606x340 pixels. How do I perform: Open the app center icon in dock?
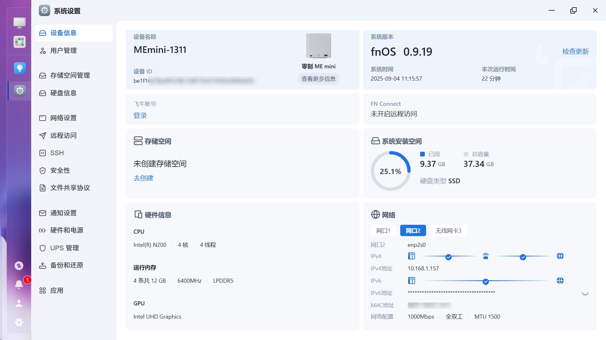(x=20, y=42)
